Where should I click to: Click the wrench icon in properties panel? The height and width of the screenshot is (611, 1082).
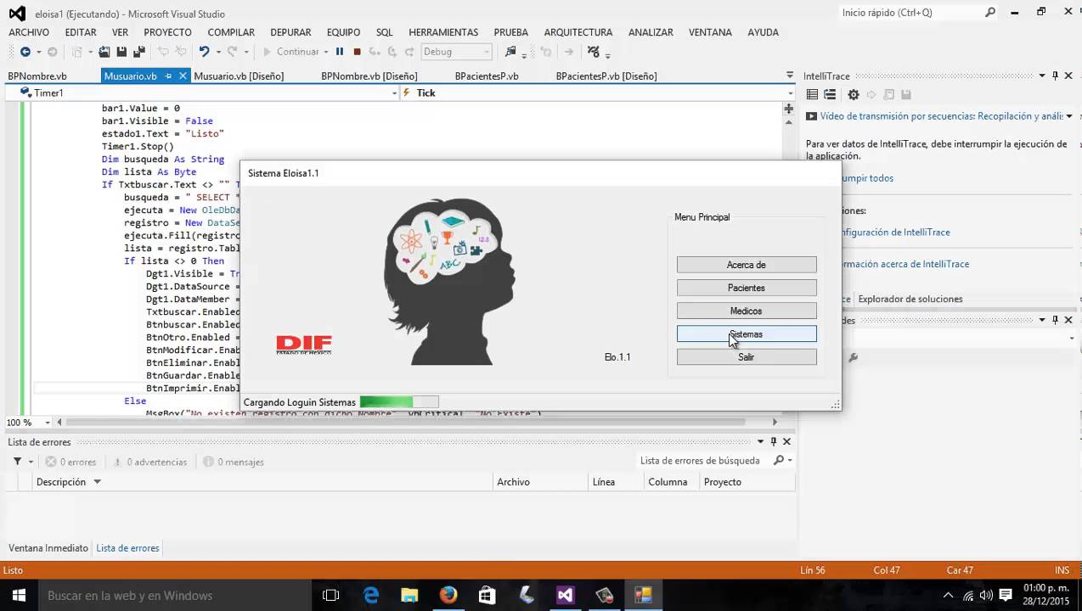pos(854,357)
